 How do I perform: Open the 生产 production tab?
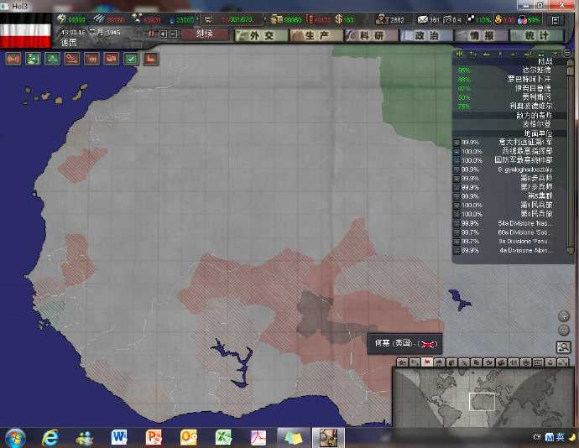coord(316,35)
